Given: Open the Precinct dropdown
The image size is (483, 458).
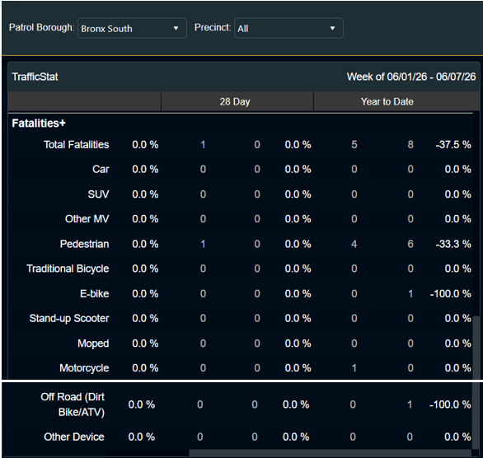Looking at the screenshot, I should click(x=288, y=28).
